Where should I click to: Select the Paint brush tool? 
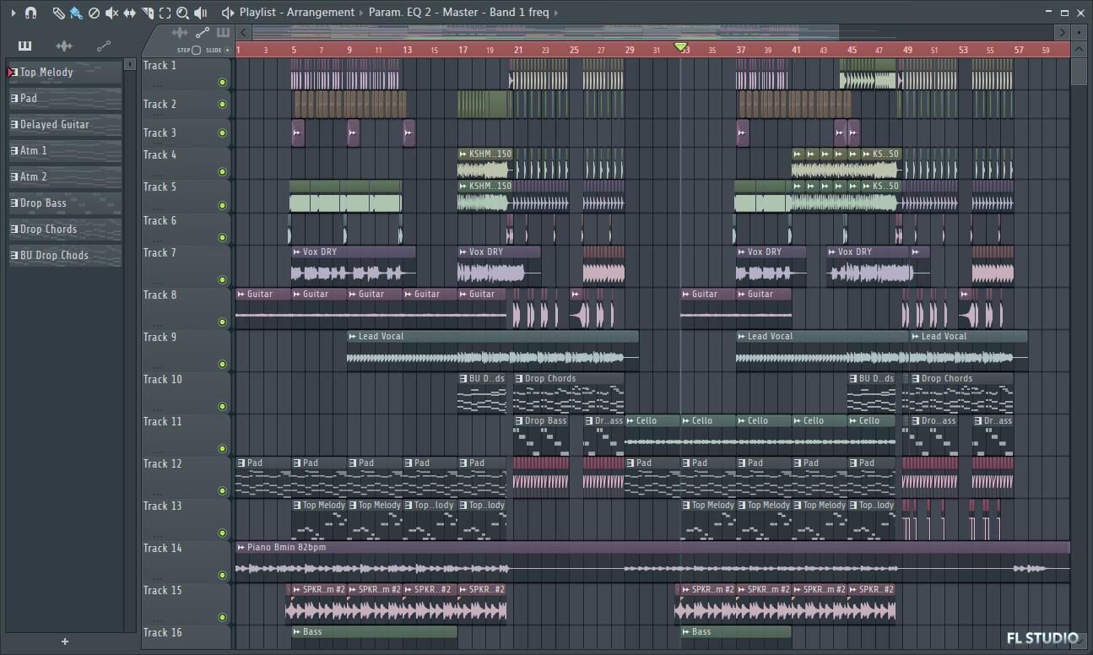(76, 13)
